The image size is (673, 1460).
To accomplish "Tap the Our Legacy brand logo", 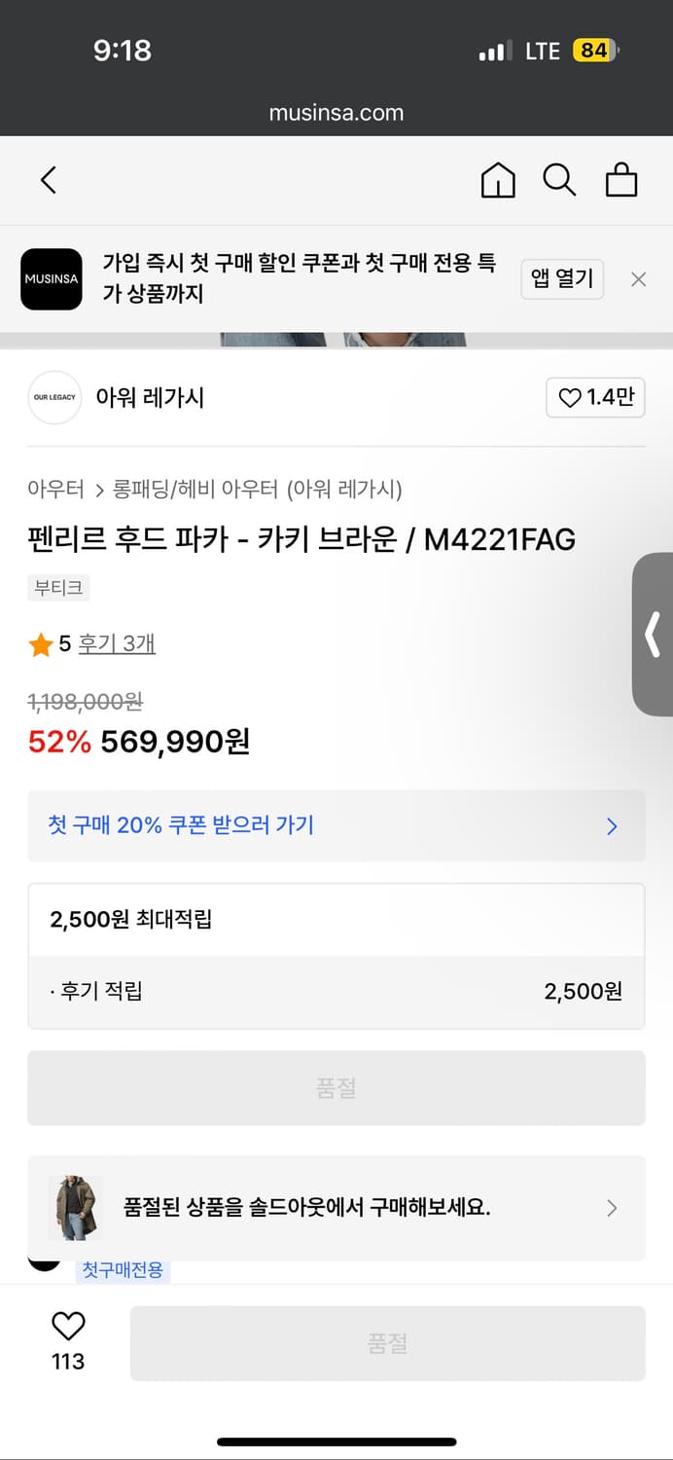I will point(54,397).
